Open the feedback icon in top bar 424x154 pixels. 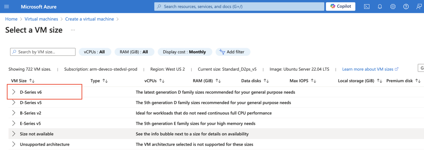coord(419,7)
